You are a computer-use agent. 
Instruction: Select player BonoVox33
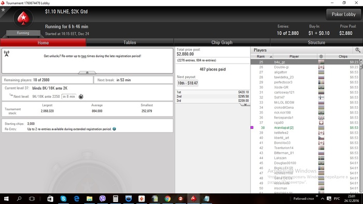click(x=305, y=143)
